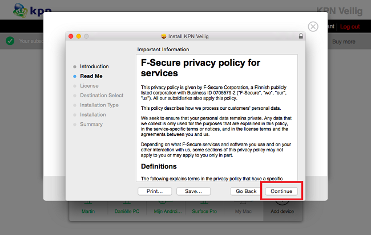Image resolution: width=371 pixels, height=235 pixels.
Task: Click the Log out link
Action: 350,27
